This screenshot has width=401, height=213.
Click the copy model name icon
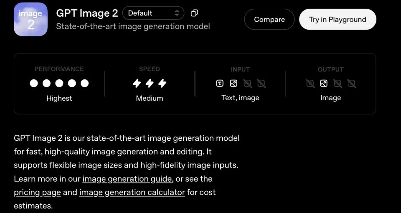[194, 13]
